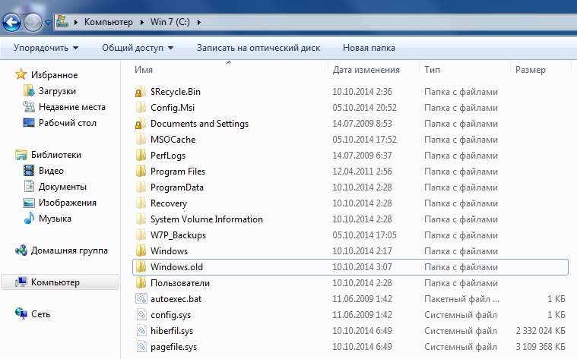The height and width of the screenshot is (359, 577).
Task: Click the Back navigation arrow button
Action: 12,22
